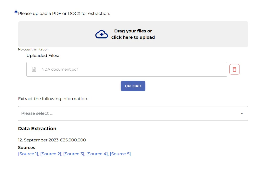
Task: Click the 'No count limitation' hint text
Action: (x=33, y=49)
